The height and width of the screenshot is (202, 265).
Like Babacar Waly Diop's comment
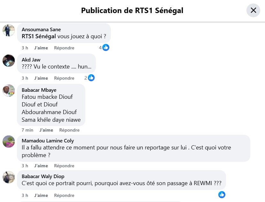click(41, 195)
